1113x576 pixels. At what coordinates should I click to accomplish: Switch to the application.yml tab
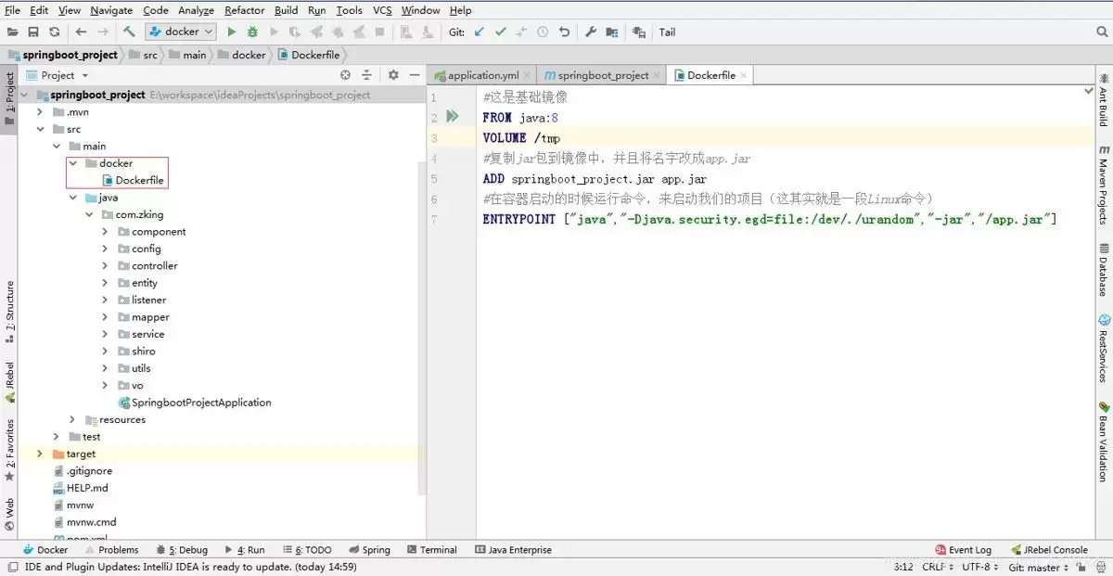point(482,75)
